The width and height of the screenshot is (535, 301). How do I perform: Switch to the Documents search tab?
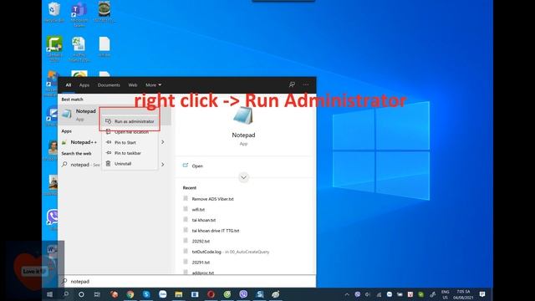pyautogui.click(x=109, y=85)
